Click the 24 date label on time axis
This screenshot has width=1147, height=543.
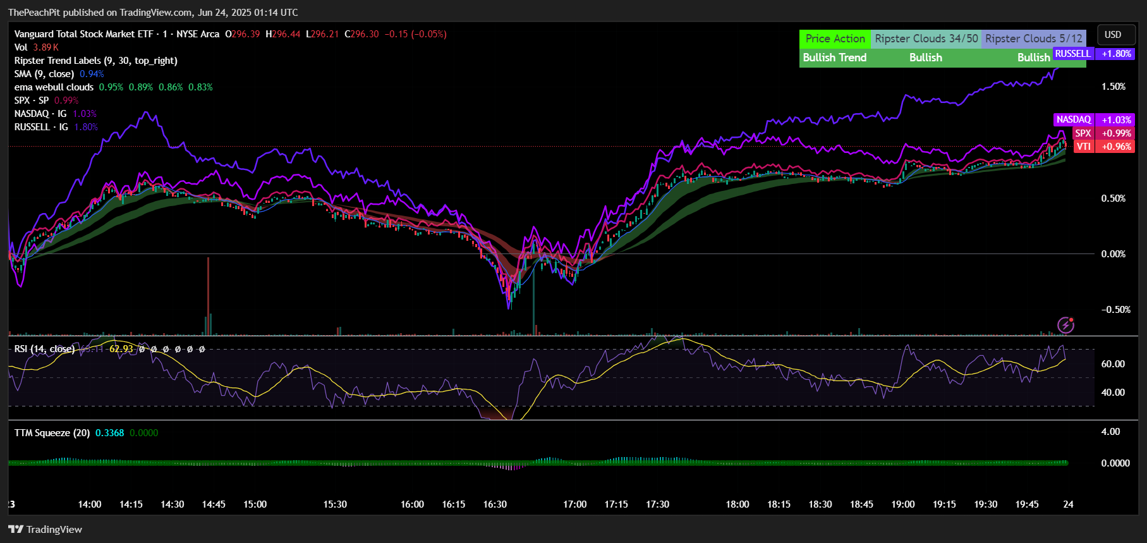1068,504
